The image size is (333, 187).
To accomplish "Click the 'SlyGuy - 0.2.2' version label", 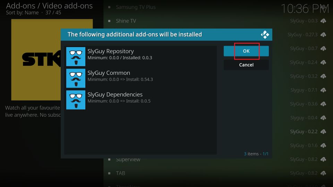I will tap(304, 132).
